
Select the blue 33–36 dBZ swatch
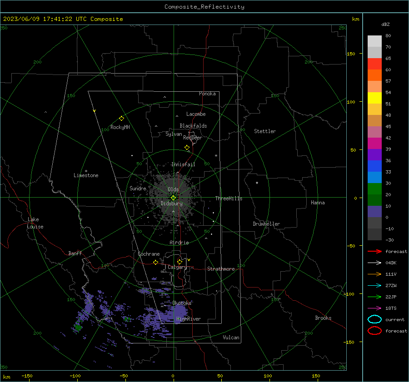click(x=374, y=166)
